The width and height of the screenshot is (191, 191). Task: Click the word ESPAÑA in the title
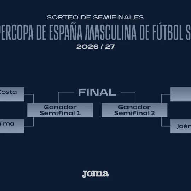(66, 32)
